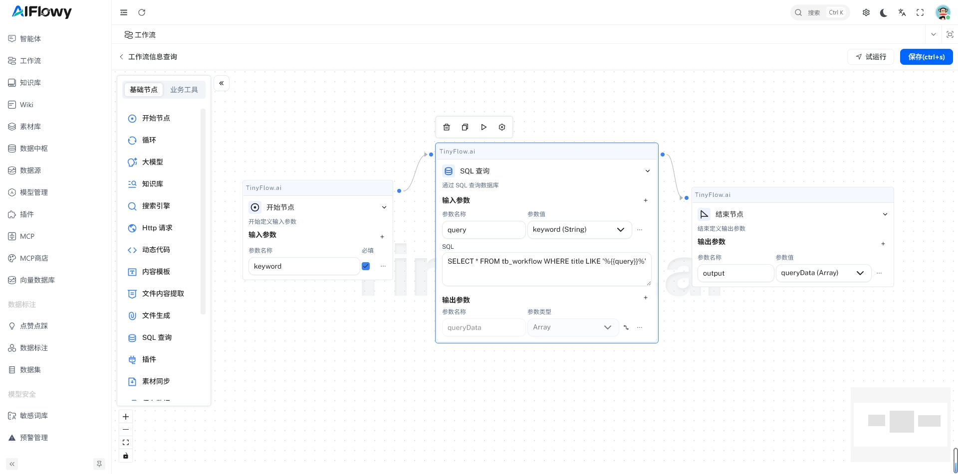Image resolution: width=958 pixels, height=474 pixels.
Task: Select 基础节点 tab
Action: [x=144, y=90]
